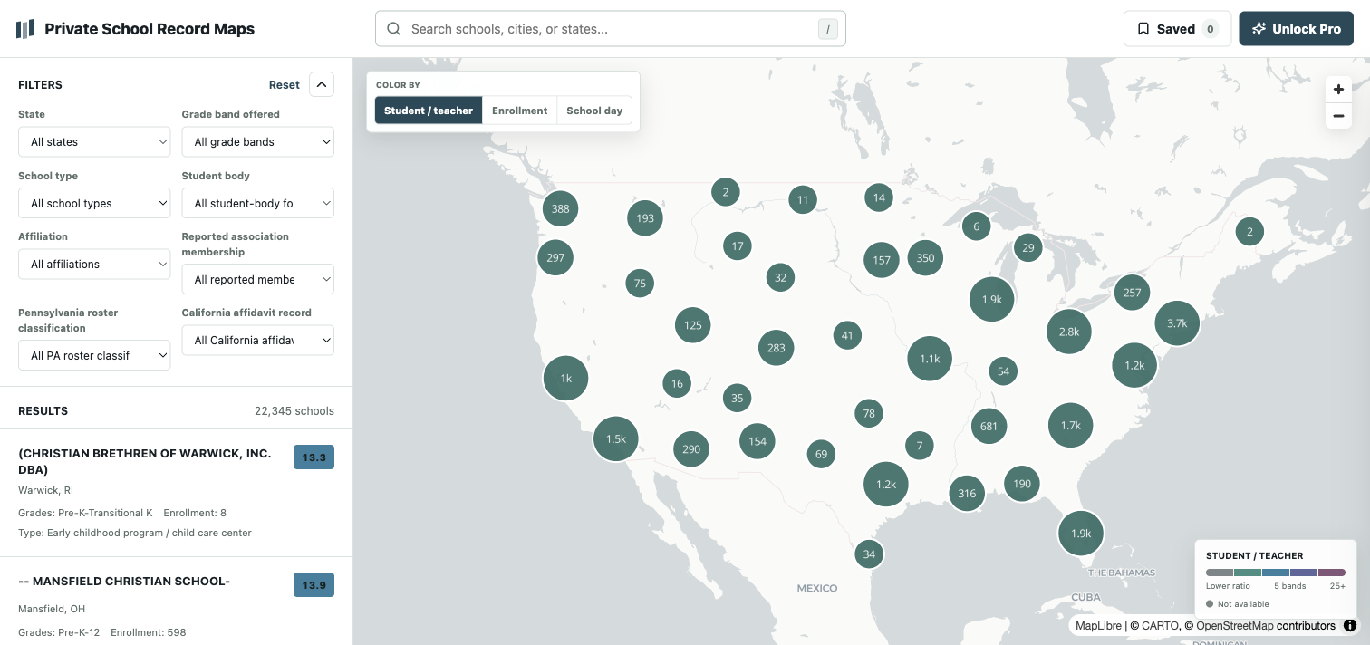Click the search magnifier icon
This screenshot has height=645, width=1370.
(x=394, y=29)
